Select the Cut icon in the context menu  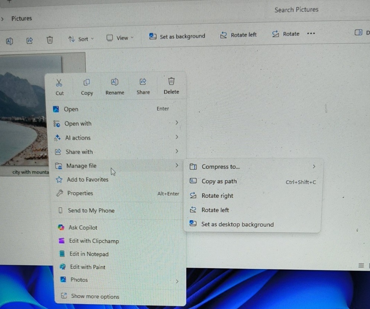(x=59, y=82)
